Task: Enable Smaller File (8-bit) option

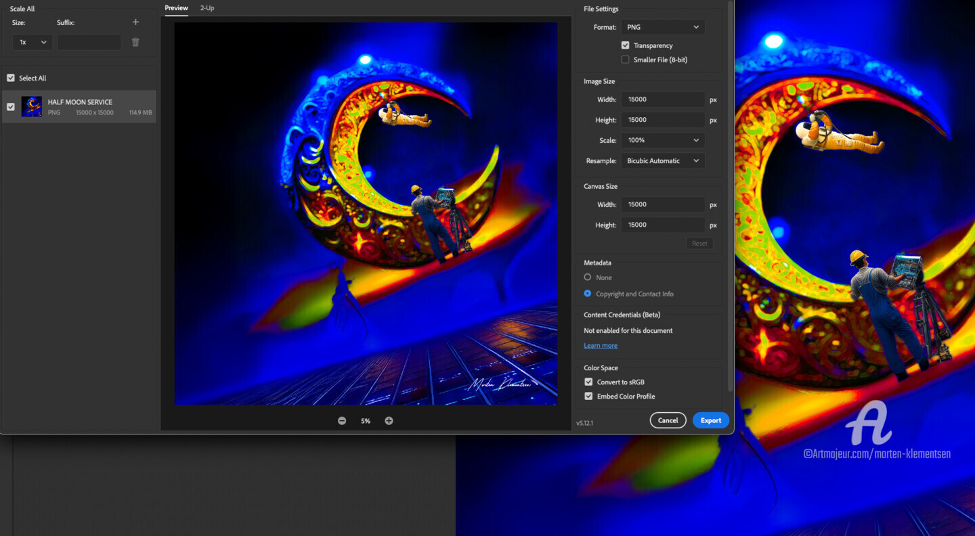Action: (x=626, y=60)
